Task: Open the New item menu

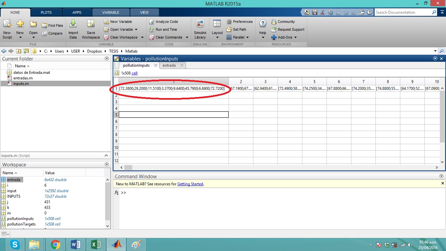Action: pyautogui.click(x=20, y=29)
